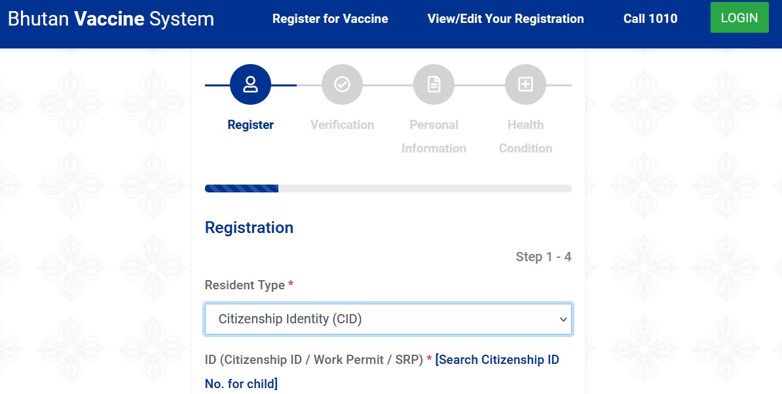This screenshot has width=782, height=394.
Task: Click the registration progress bar
Action: click(388, 188)
